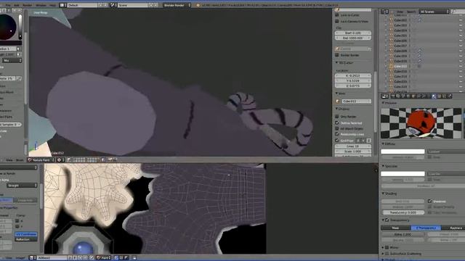Toggle the grid floor Y axis button
The image size is (465, 261).
[x=363, y=141]
